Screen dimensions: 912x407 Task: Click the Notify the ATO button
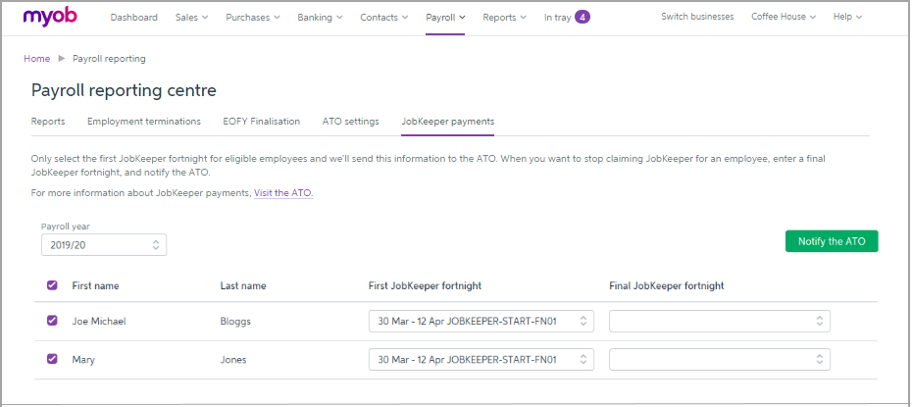click(831, 241)
